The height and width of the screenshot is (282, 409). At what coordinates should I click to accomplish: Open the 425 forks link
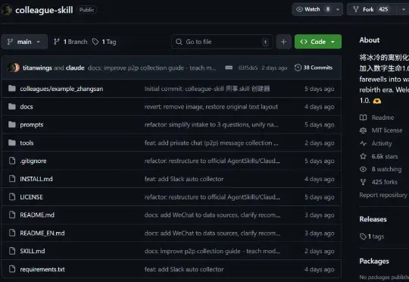point(385,182)
